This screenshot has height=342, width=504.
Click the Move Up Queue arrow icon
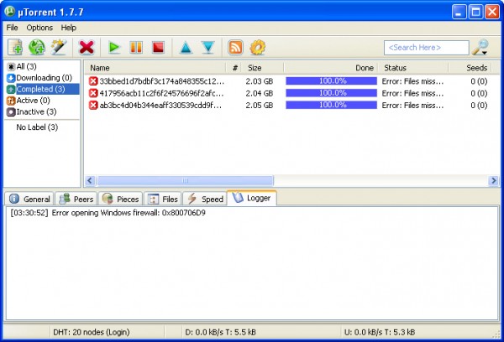click(186, 48)
